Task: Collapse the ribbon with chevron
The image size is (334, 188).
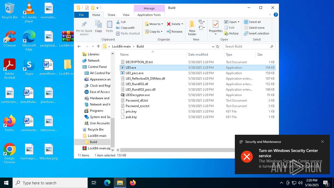Action: point(270,15)
